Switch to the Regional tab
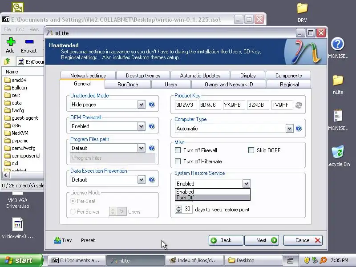 [289, 85]
